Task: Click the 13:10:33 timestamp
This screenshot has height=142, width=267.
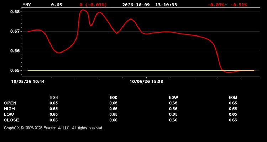Action: click(x=166, y=5)
